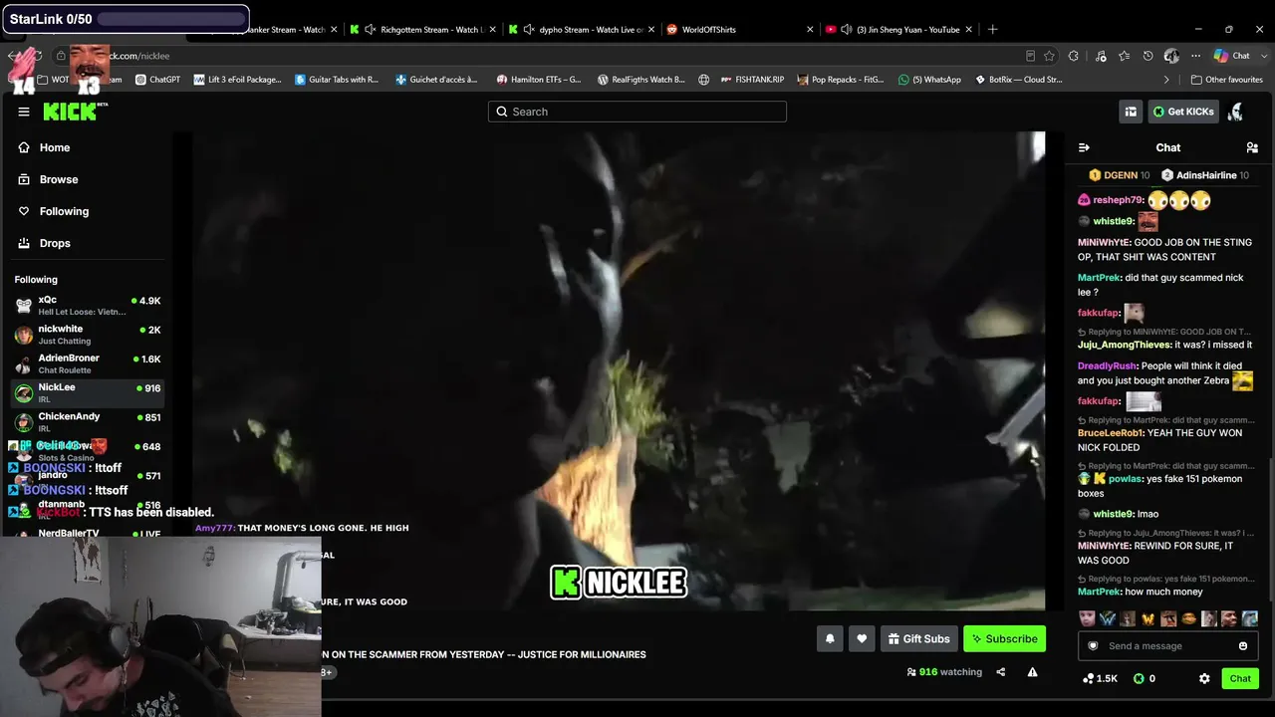This screenshot has width=1275, height=717.
Task: Open the Kick hamburger sidebar menu
Action: click(24, 112)
